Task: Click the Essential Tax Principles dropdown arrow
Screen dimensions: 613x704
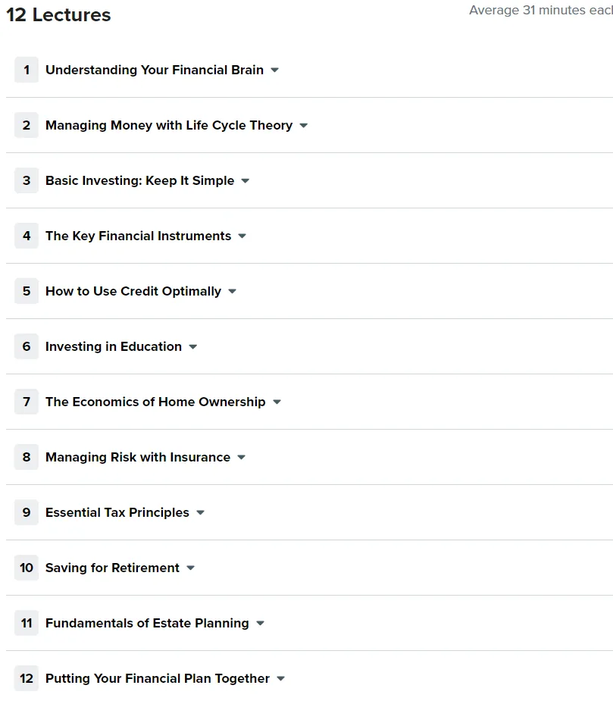Action: [x=201, y=513]
